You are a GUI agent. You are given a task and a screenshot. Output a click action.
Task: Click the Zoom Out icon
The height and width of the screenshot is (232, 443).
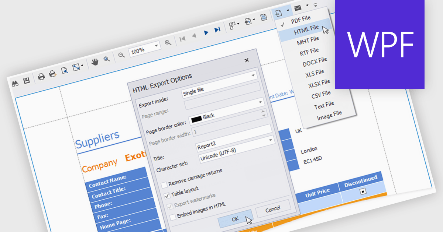point(121,55)
